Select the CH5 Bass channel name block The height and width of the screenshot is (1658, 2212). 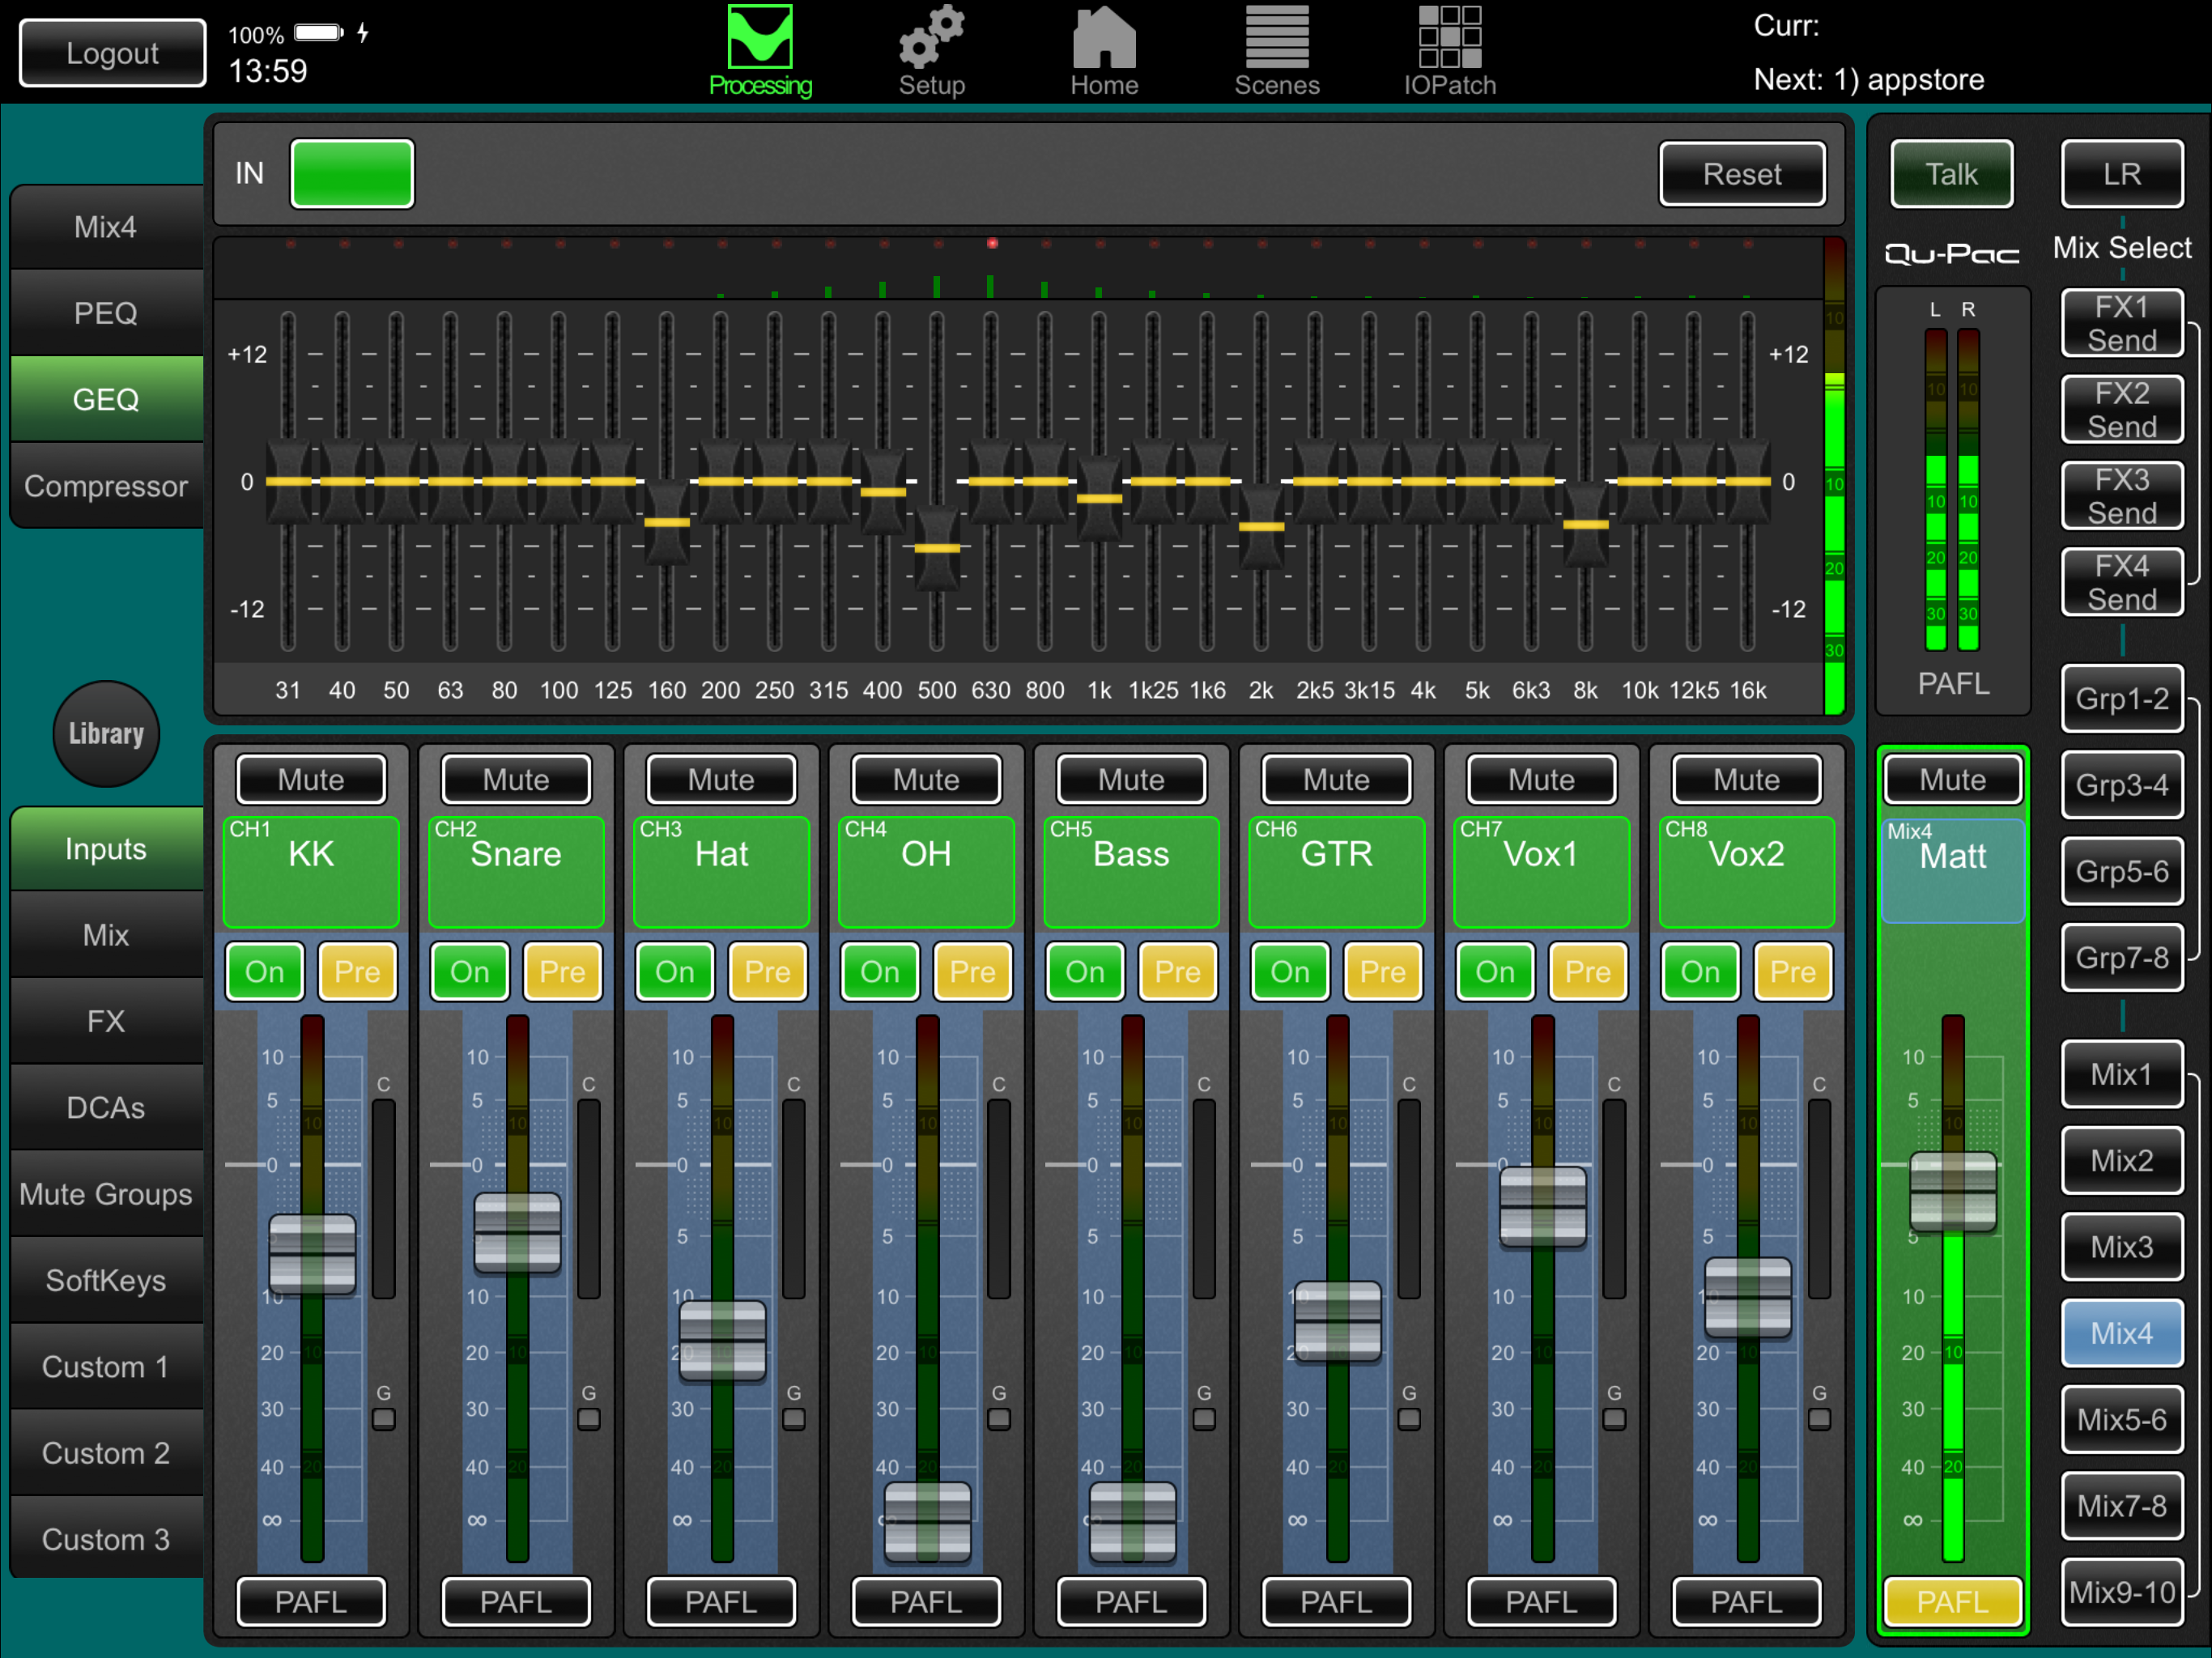pyautogui.click(x=1131, y=870)
